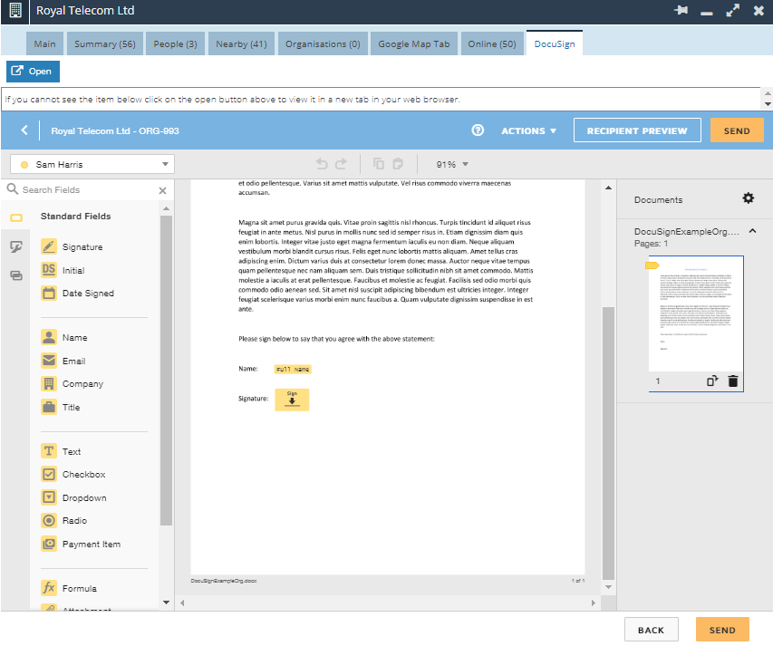Select the DocuSign tab
The image size is (773, 646).
[x=555, y=43]
